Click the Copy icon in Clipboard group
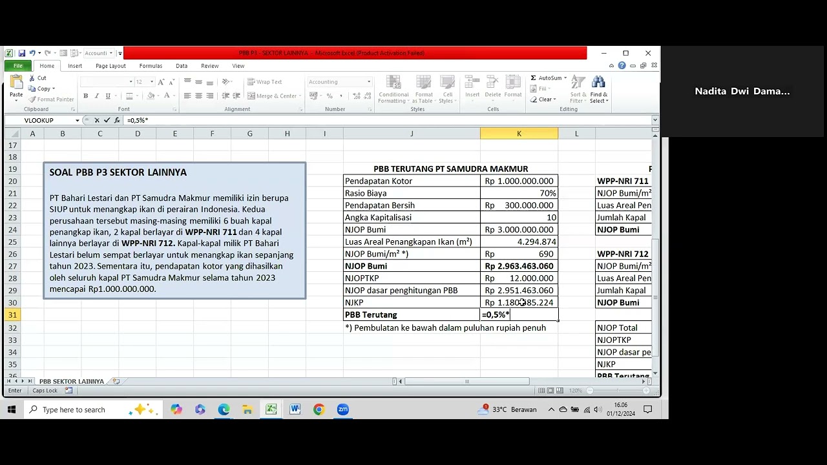The width and height of the screenshot is (827, 465). click(x=32, y=88)
